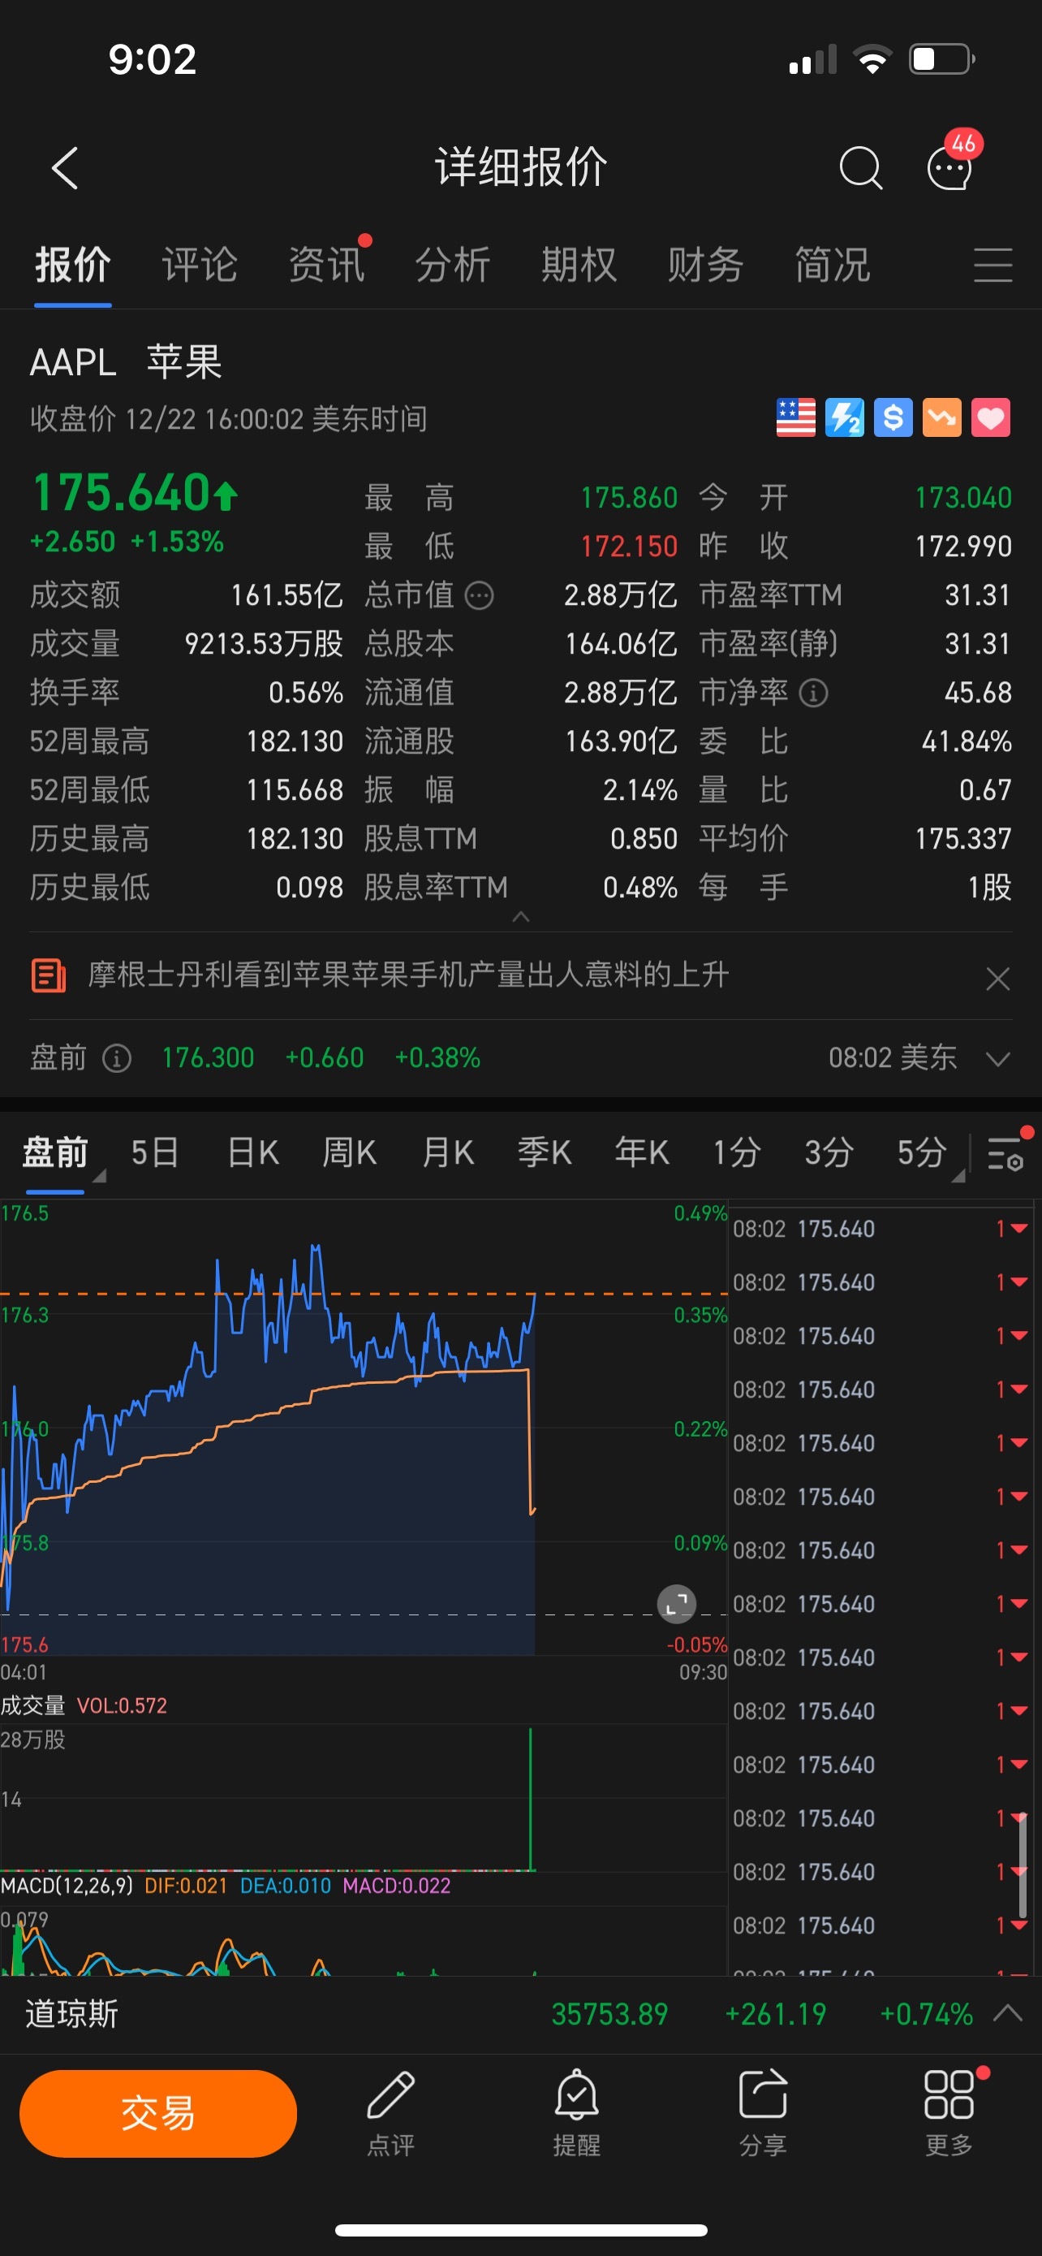Tap the trade list scrollbar
Screen dimensions: 1042x2256
click(x=1023, y=1865)
